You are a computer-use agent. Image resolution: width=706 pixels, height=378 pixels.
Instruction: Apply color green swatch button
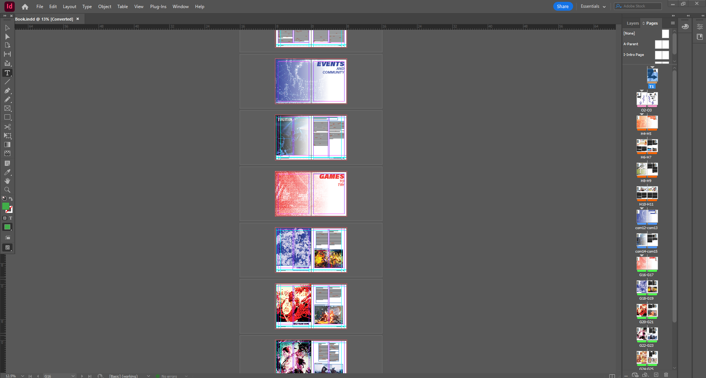[x=7, y=227]
